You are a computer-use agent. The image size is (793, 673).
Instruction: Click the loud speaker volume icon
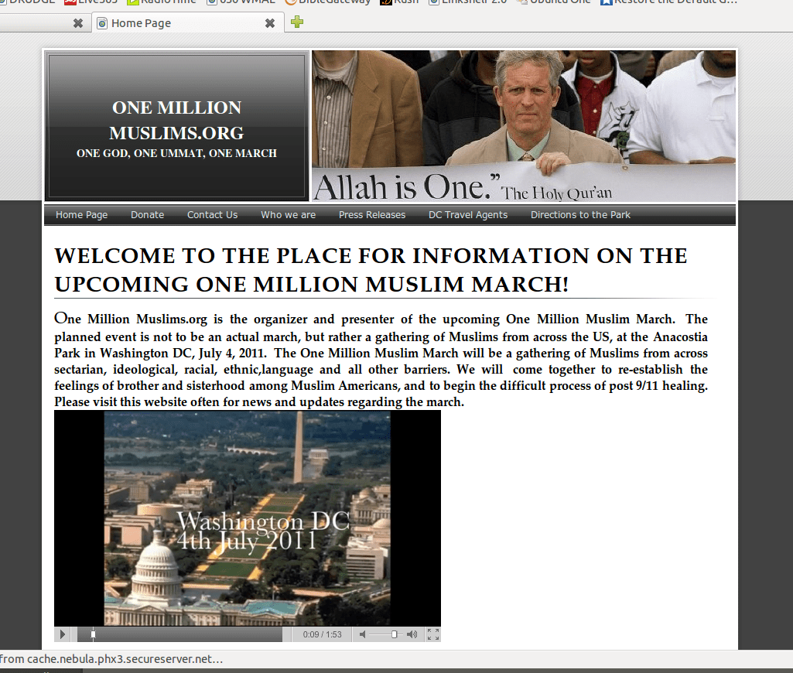[412, 634]
